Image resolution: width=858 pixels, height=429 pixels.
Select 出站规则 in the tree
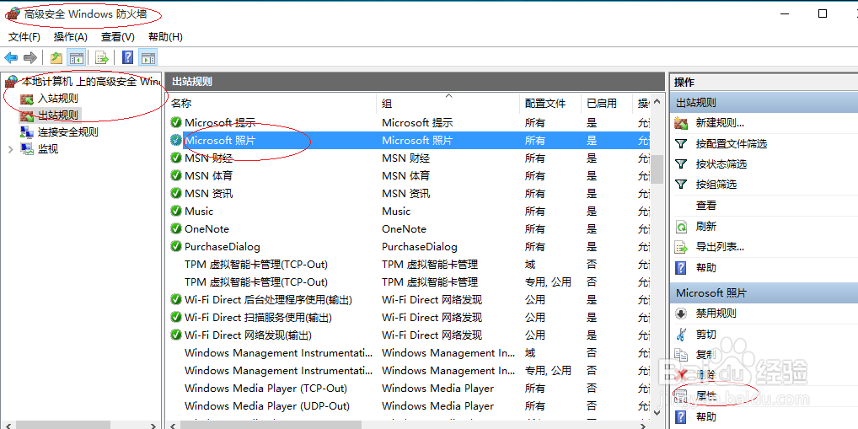(x=59, y=115)
